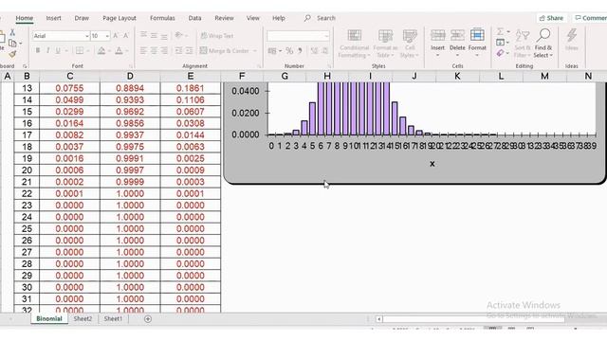607x341 pixels.
Task: Open the Page Layout tab
Action: 120,18
